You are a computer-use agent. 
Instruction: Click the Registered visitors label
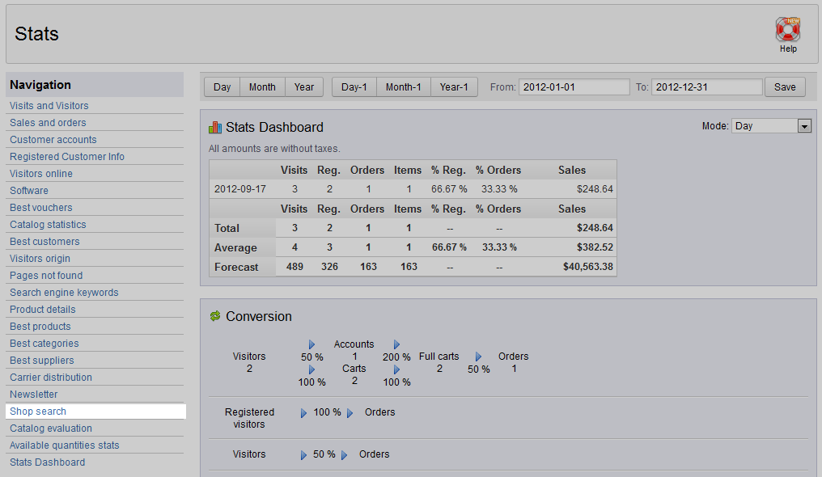(249, 418)
